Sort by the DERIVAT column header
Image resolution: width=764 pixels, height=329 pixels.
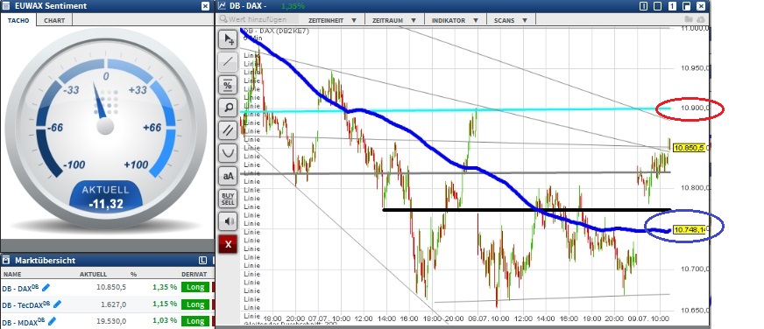(194, 274)
